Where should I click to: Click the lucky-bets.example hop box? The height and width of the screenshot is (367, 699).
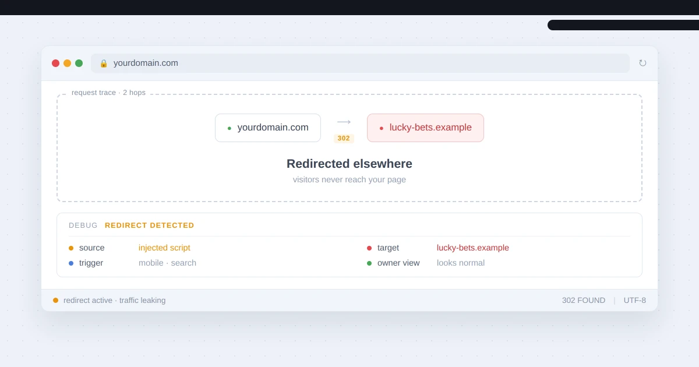pos(425,128)
